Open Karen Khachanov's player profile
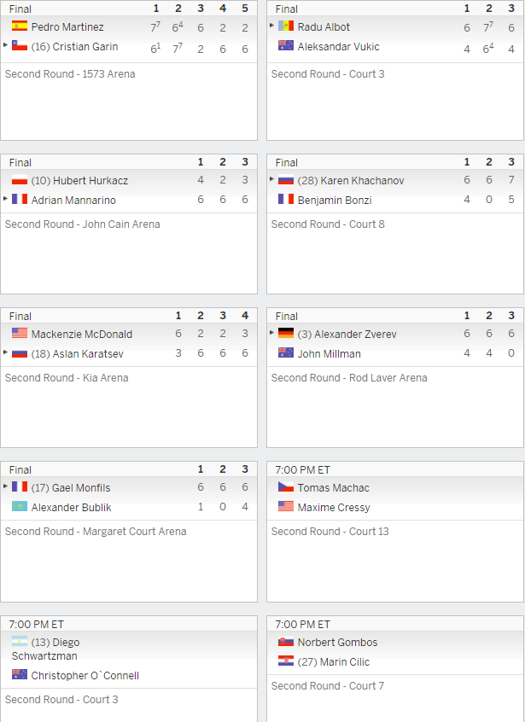 pyautogui.click(x=363, y=181)
